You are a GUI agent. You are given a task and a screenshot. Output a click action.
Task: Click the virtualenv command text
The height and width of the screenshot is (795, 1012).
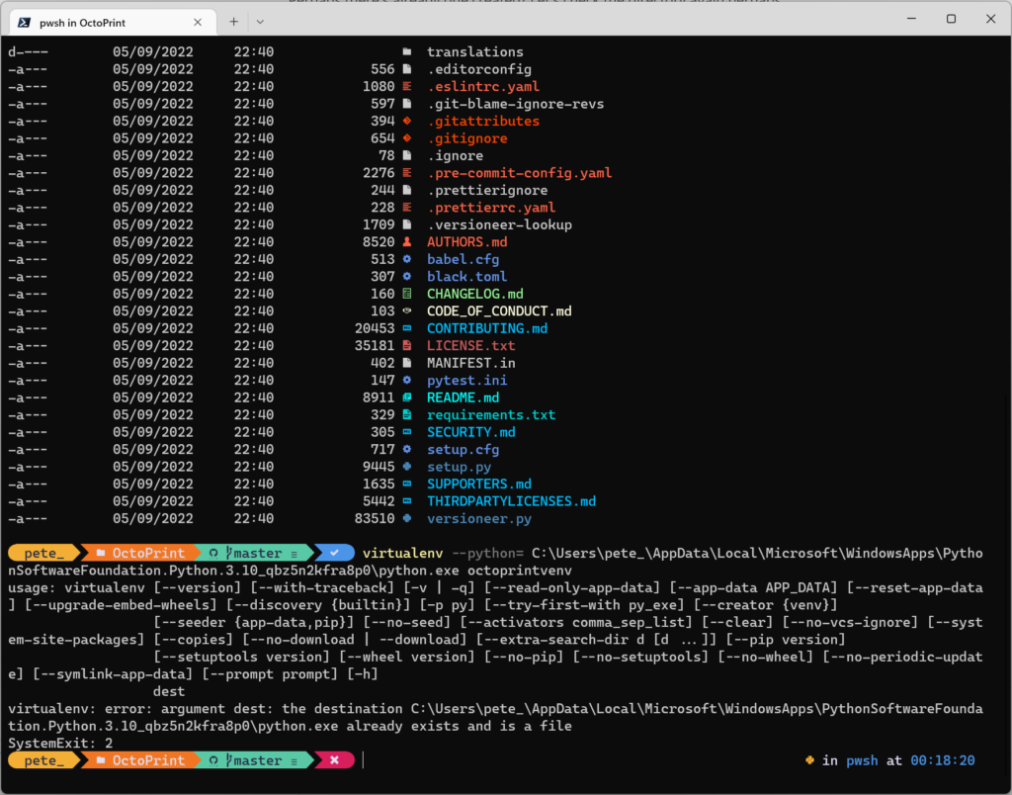pyautogui.click(x=403, y=554)
